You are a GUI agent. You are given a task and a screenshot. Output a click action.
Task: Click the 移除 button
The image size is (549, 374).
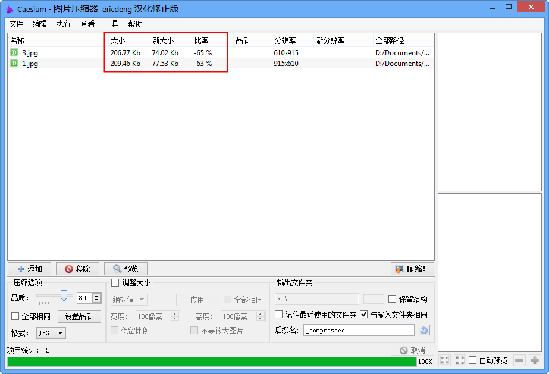(x=77, y=269)
